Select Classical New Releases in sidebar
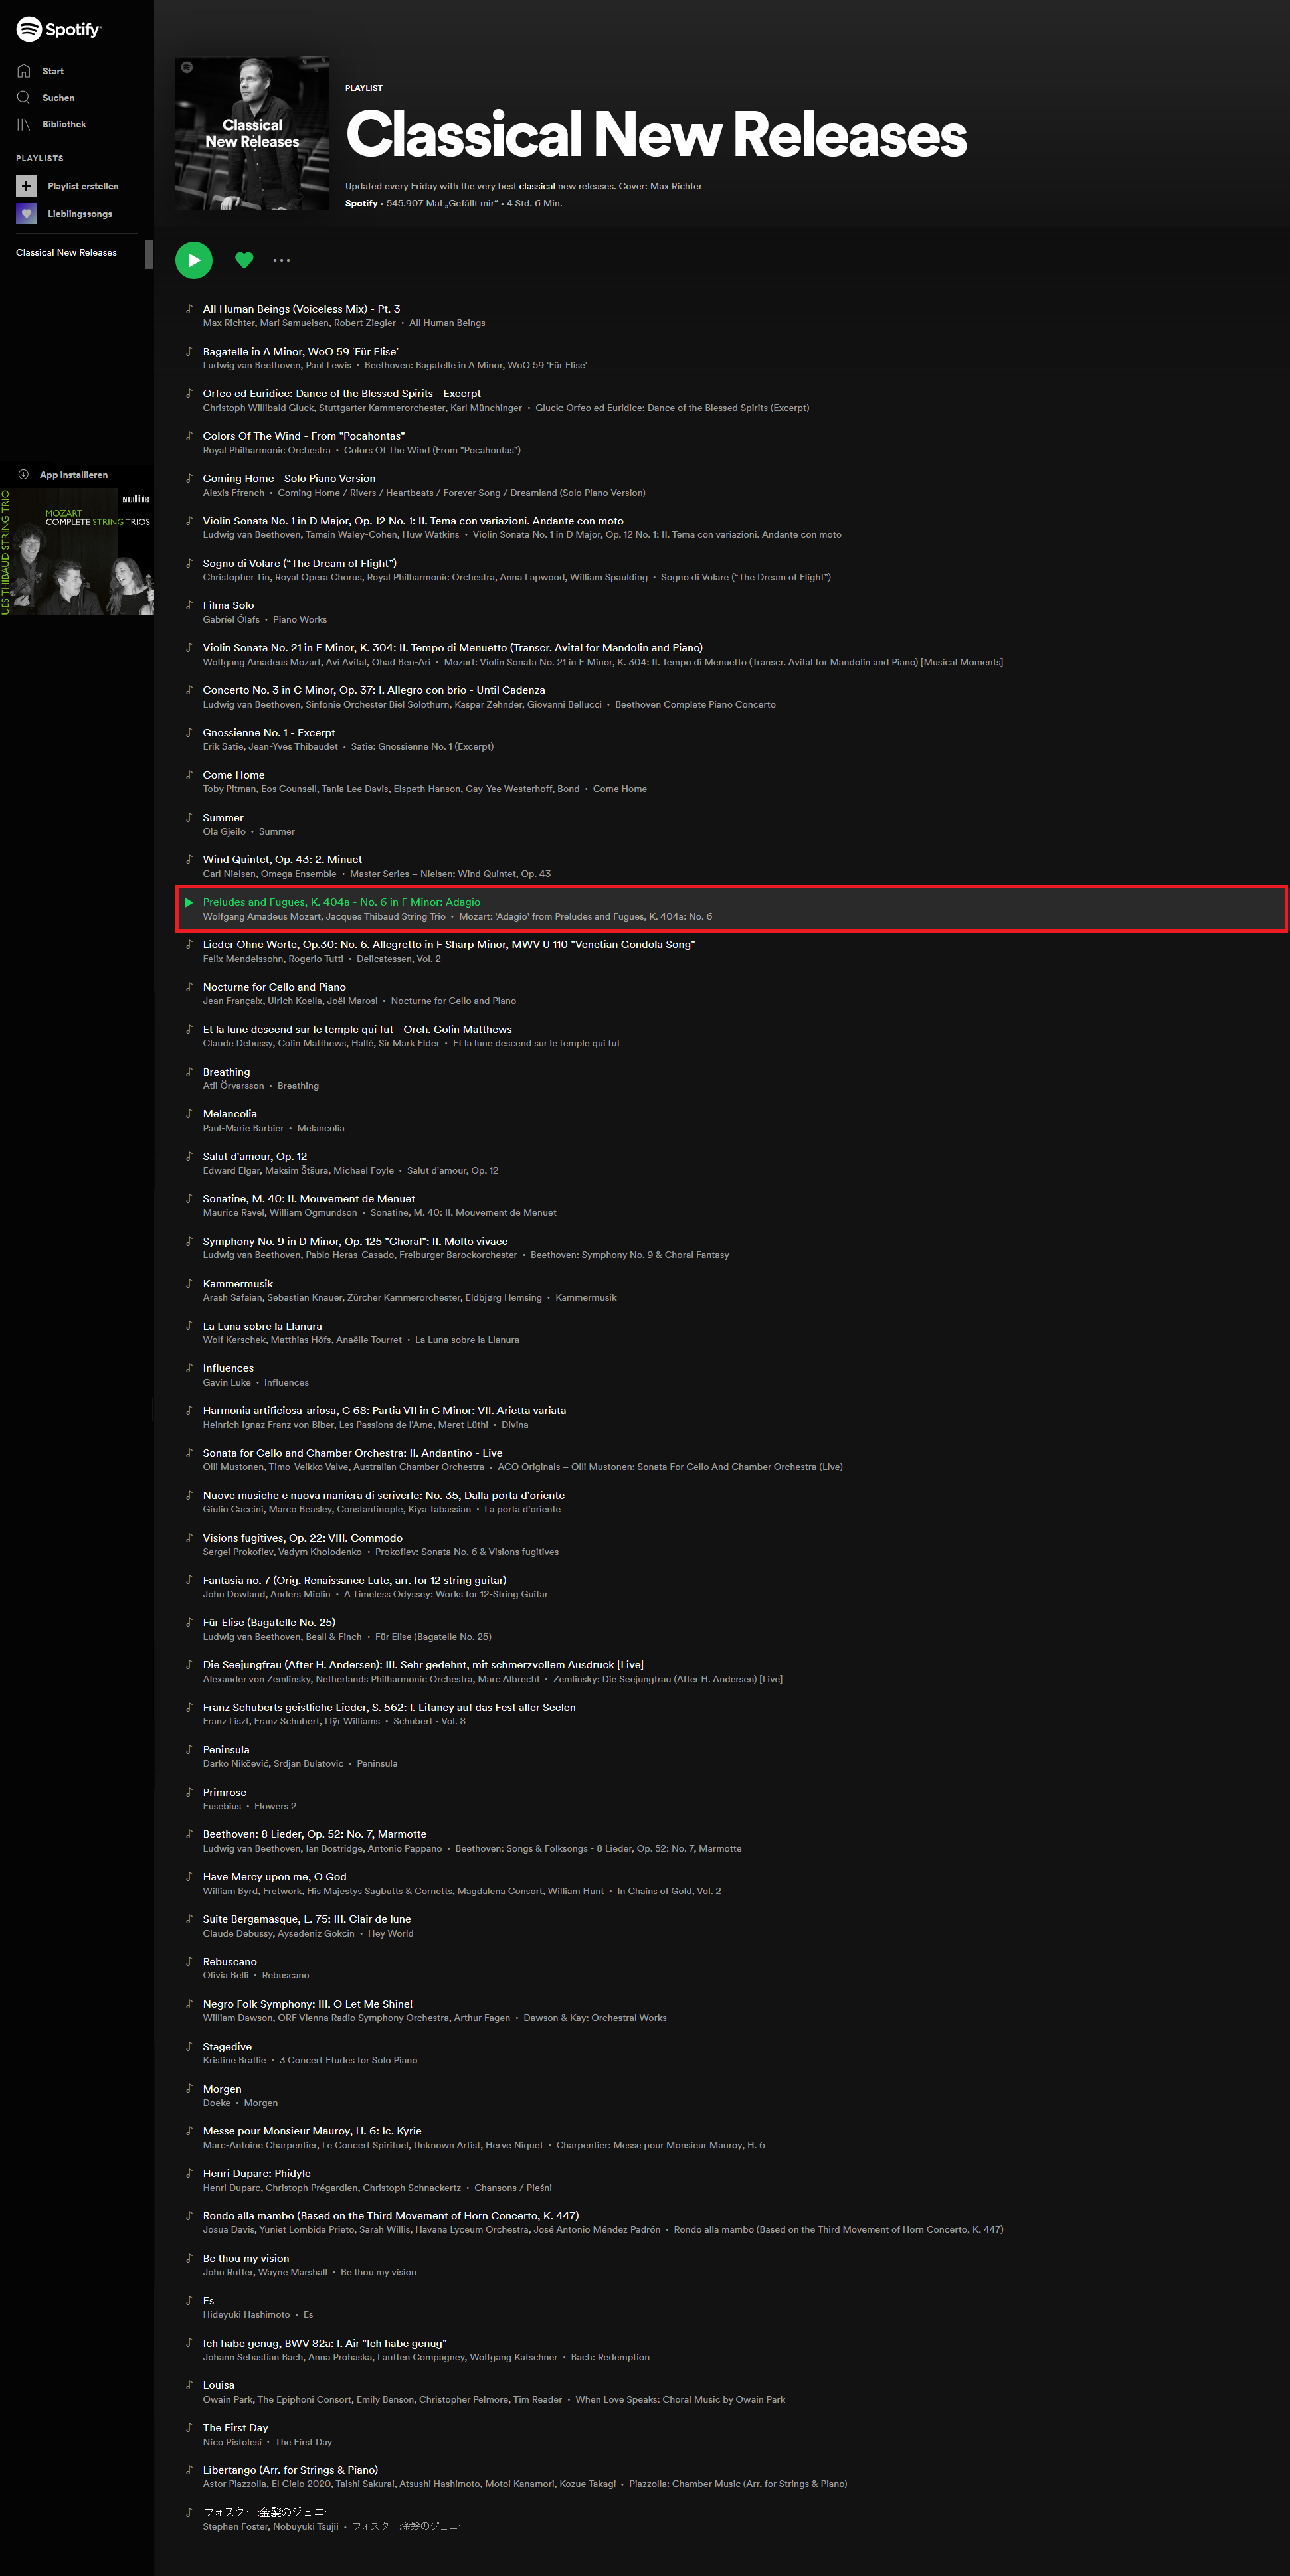Screen dimensions: 1290x2576 [66, 253]
